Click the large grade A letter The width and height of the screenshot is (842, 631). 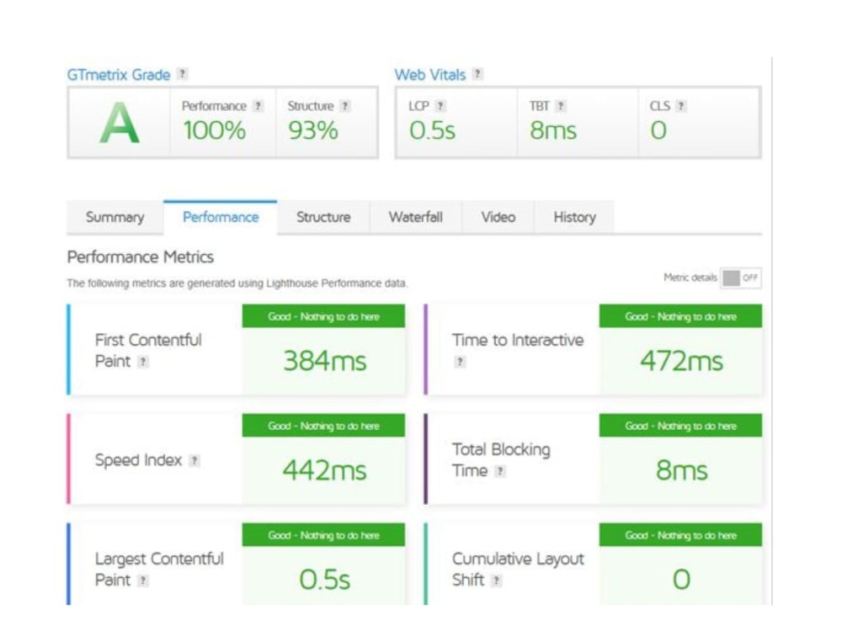click(120, 123)
